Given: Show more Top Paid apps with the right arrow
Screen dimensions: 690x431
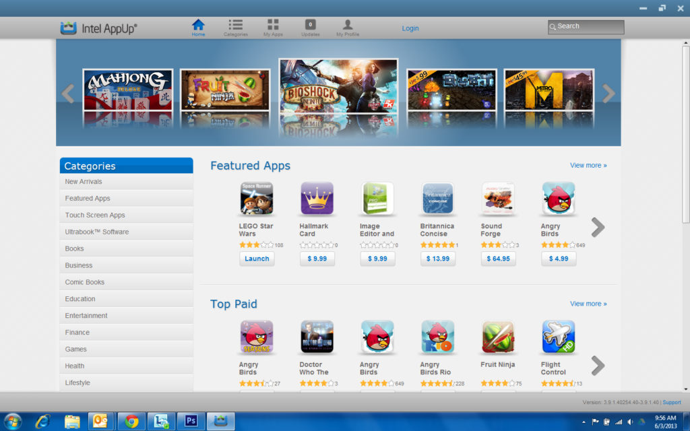Looking at the screenshot, I should pos(598,366).
